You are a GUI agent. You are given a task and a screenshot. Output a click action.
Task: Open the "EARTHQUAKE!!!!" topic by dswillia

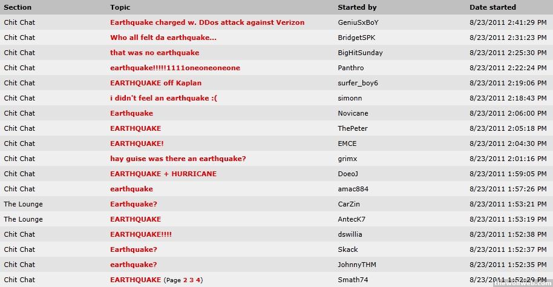140,234
